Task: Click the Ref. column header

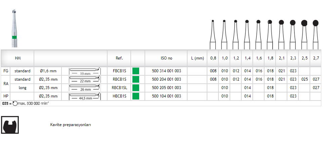Action: point(119,58)
